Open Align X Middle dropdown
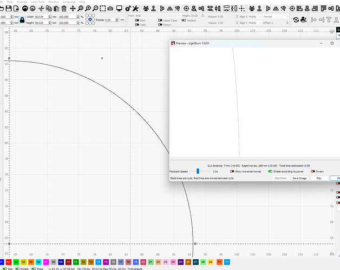The image size is (340, 270). [x=255, y=17]
